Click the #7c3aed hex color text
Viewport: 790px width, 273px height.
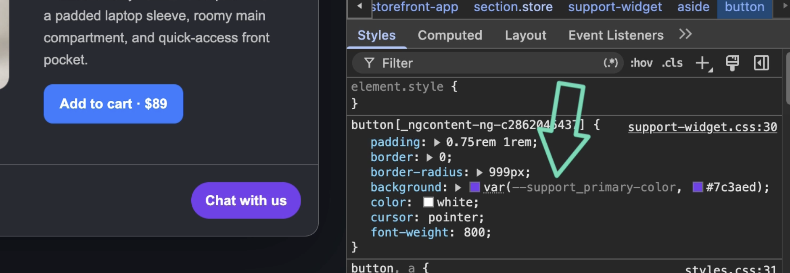click(731, 188)
